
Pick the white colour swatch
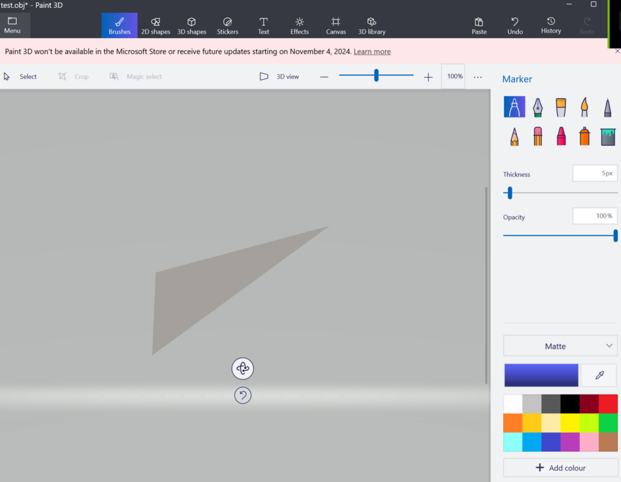tap(513, 404)
